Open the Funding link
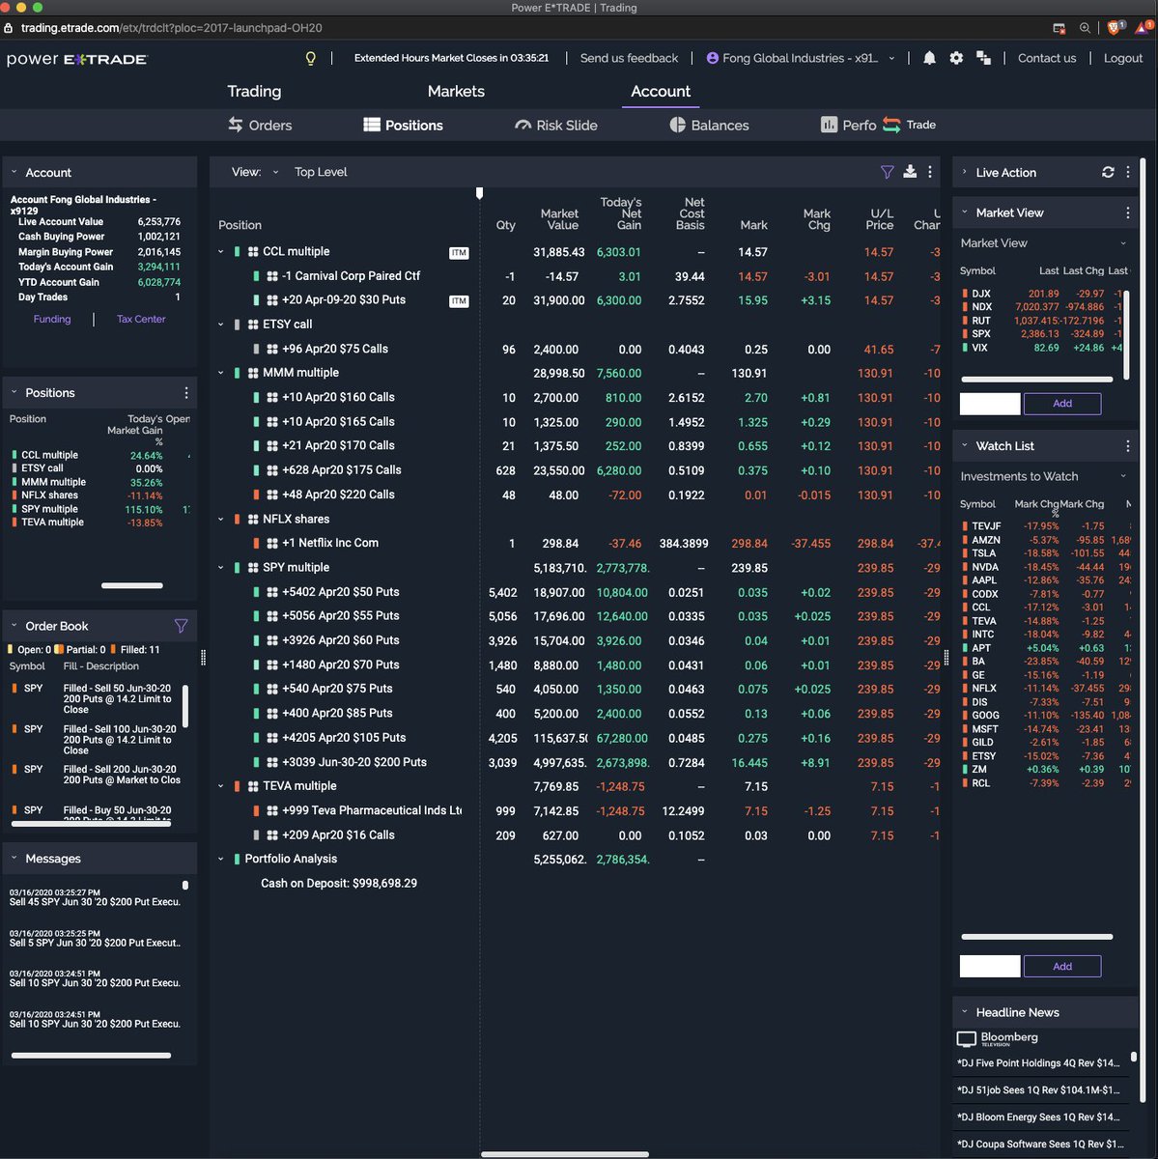This screenshot has width=1158, height=1159. coord(52,319)
